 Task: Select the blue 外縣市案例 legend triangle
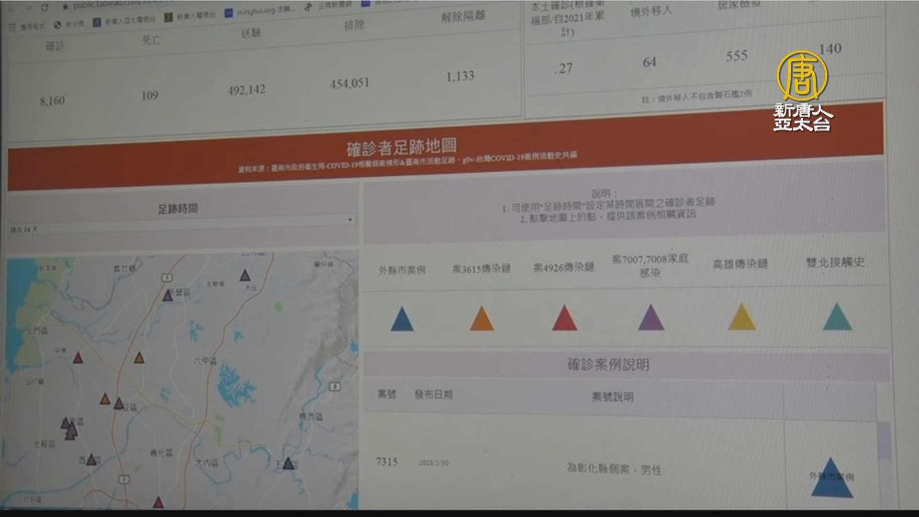pos(402,320)
